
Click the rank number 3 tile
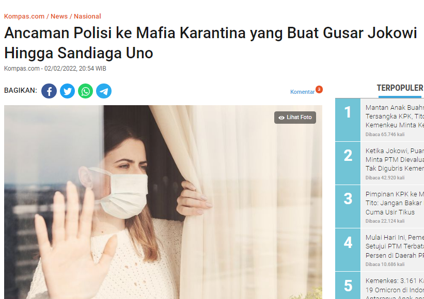[x=348, y=206]
